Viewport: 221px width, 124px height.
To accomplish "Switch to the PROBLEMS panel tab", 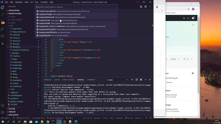I will coord(48,80).
